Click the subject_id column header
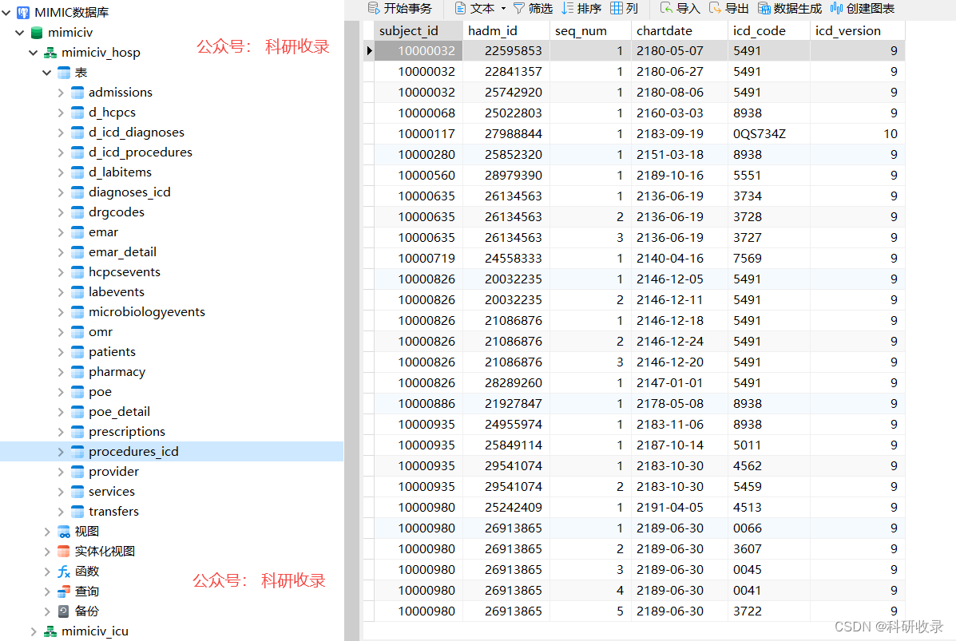 point(418,30)
